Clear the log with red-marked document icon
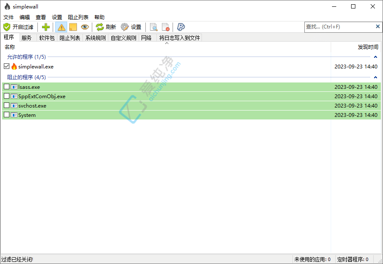Screen dimensions: 383x264 (166, 27)
